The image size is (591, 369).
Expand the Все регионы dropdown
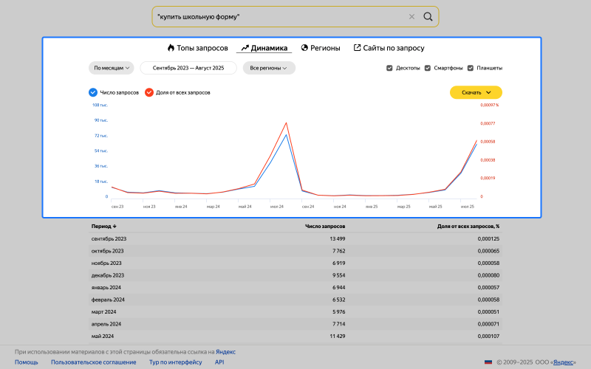269,68
